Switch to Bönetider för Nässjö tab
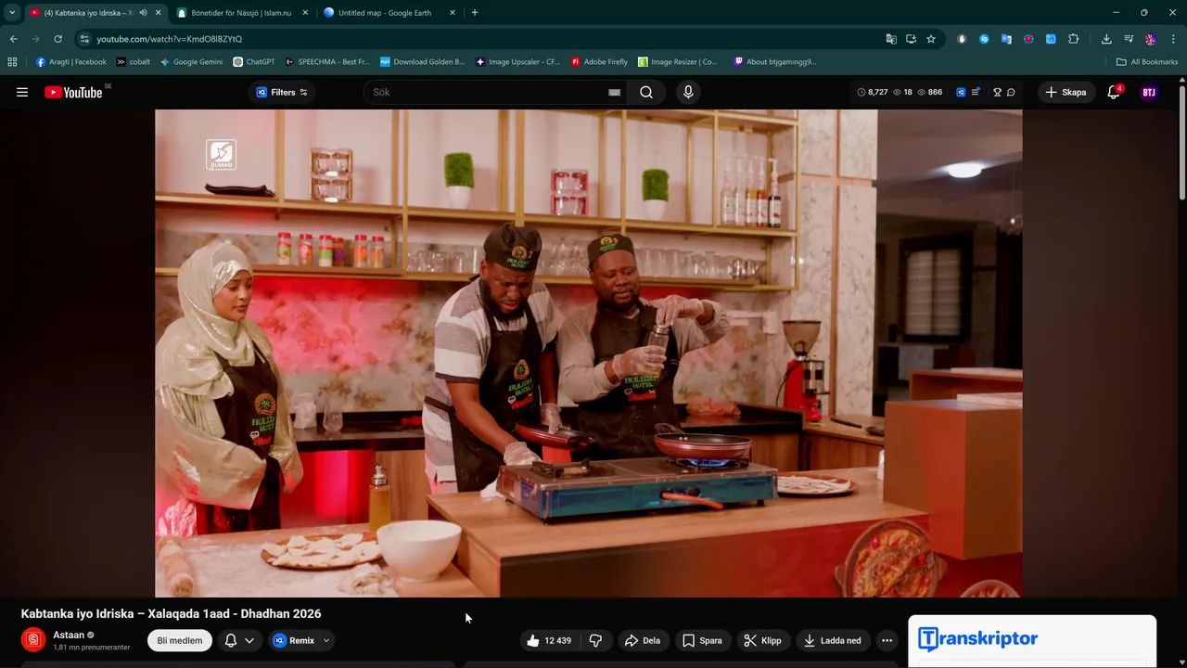 241,13
